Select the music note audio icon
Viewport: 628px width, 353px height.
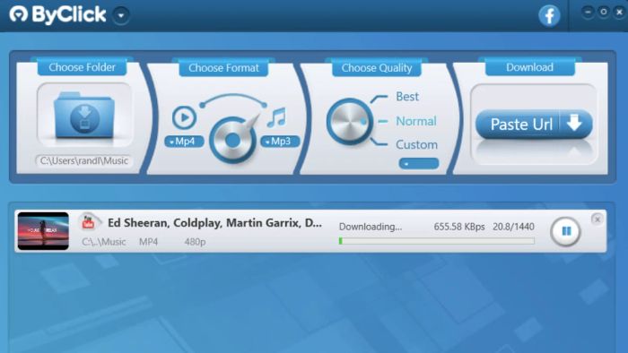point(276,117)
